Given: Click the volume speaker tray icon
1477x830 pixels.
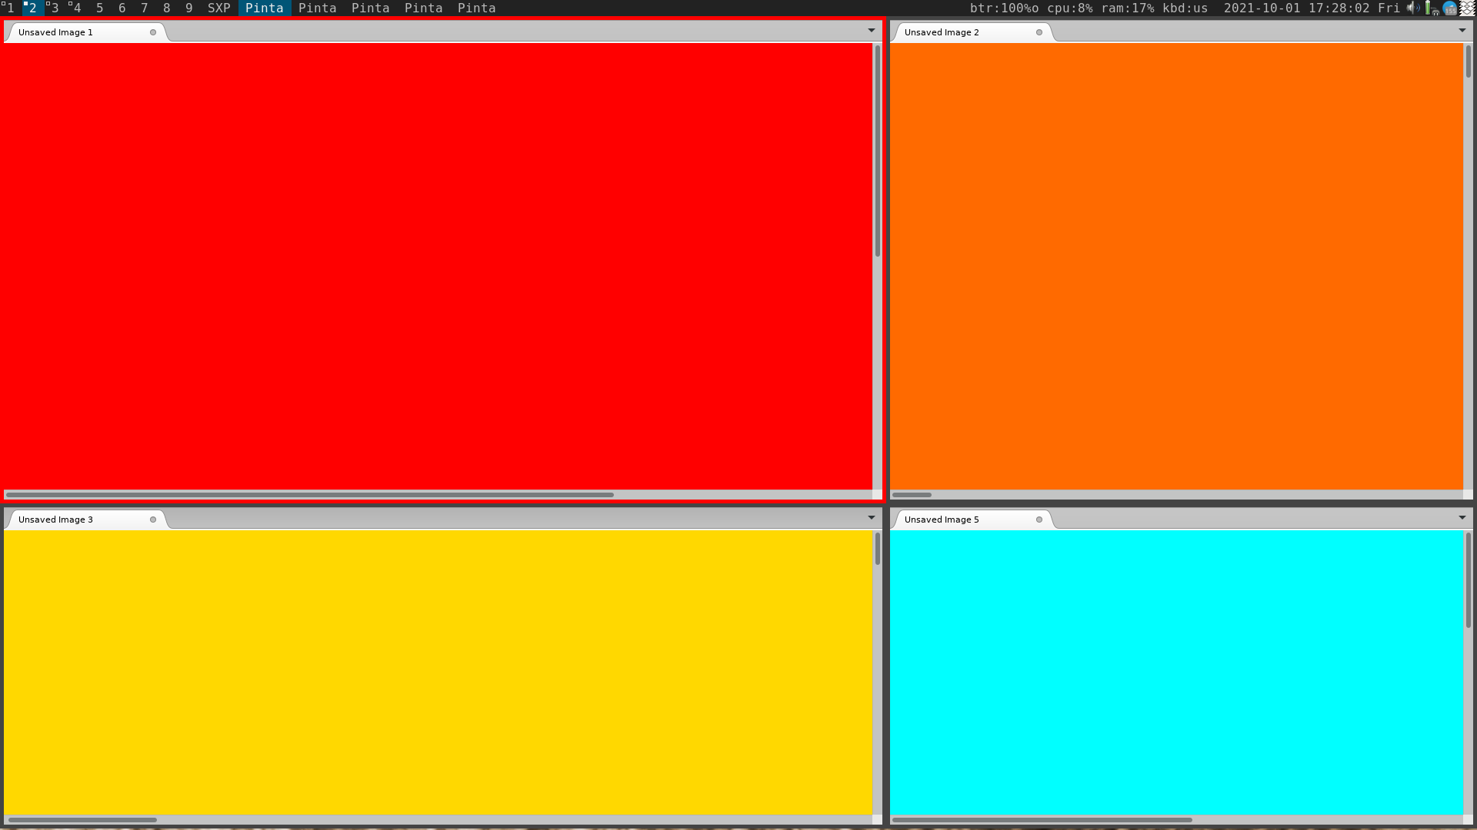Looking at the screenshot, I should (1413, 8).
